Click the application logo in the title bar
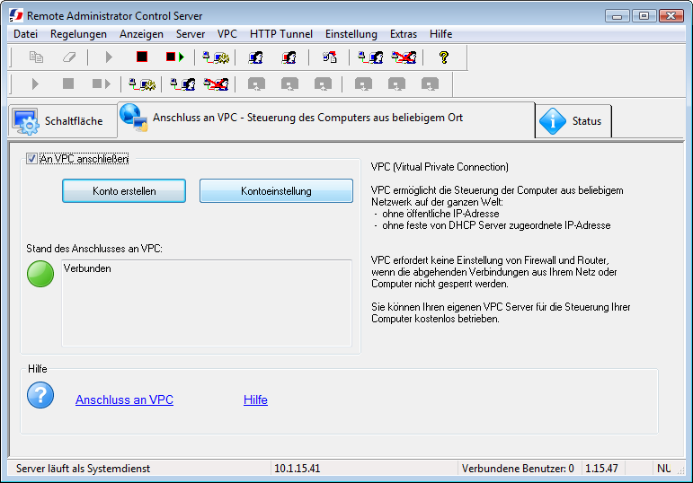The image size is (693, 483). [x=16, y=15]
